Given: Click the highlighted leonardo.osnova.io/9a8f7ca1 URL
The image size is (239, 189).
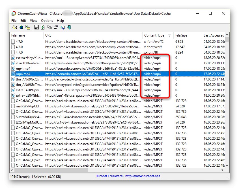Looking at the screenshot, I should 92,74.
